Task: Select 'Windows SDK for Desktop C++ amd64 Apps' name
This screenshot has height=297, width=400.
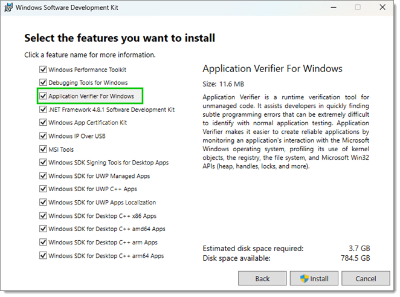Action: coord(107,229)
